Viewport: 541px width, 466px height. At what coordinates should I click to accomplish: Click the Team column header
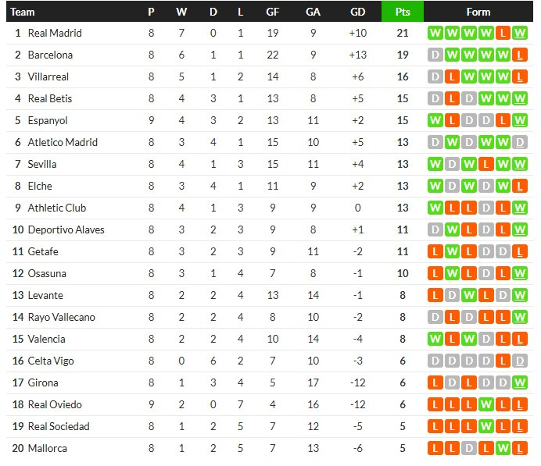[x=23, y=12]
